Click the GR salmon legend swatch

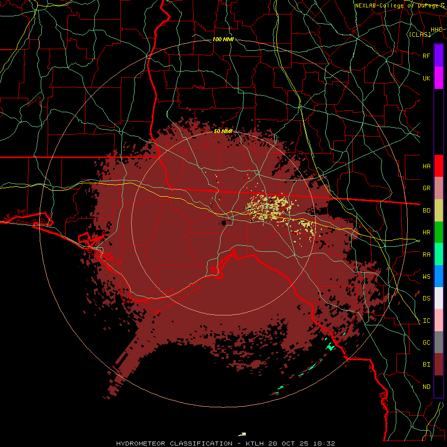pos(439,188)
